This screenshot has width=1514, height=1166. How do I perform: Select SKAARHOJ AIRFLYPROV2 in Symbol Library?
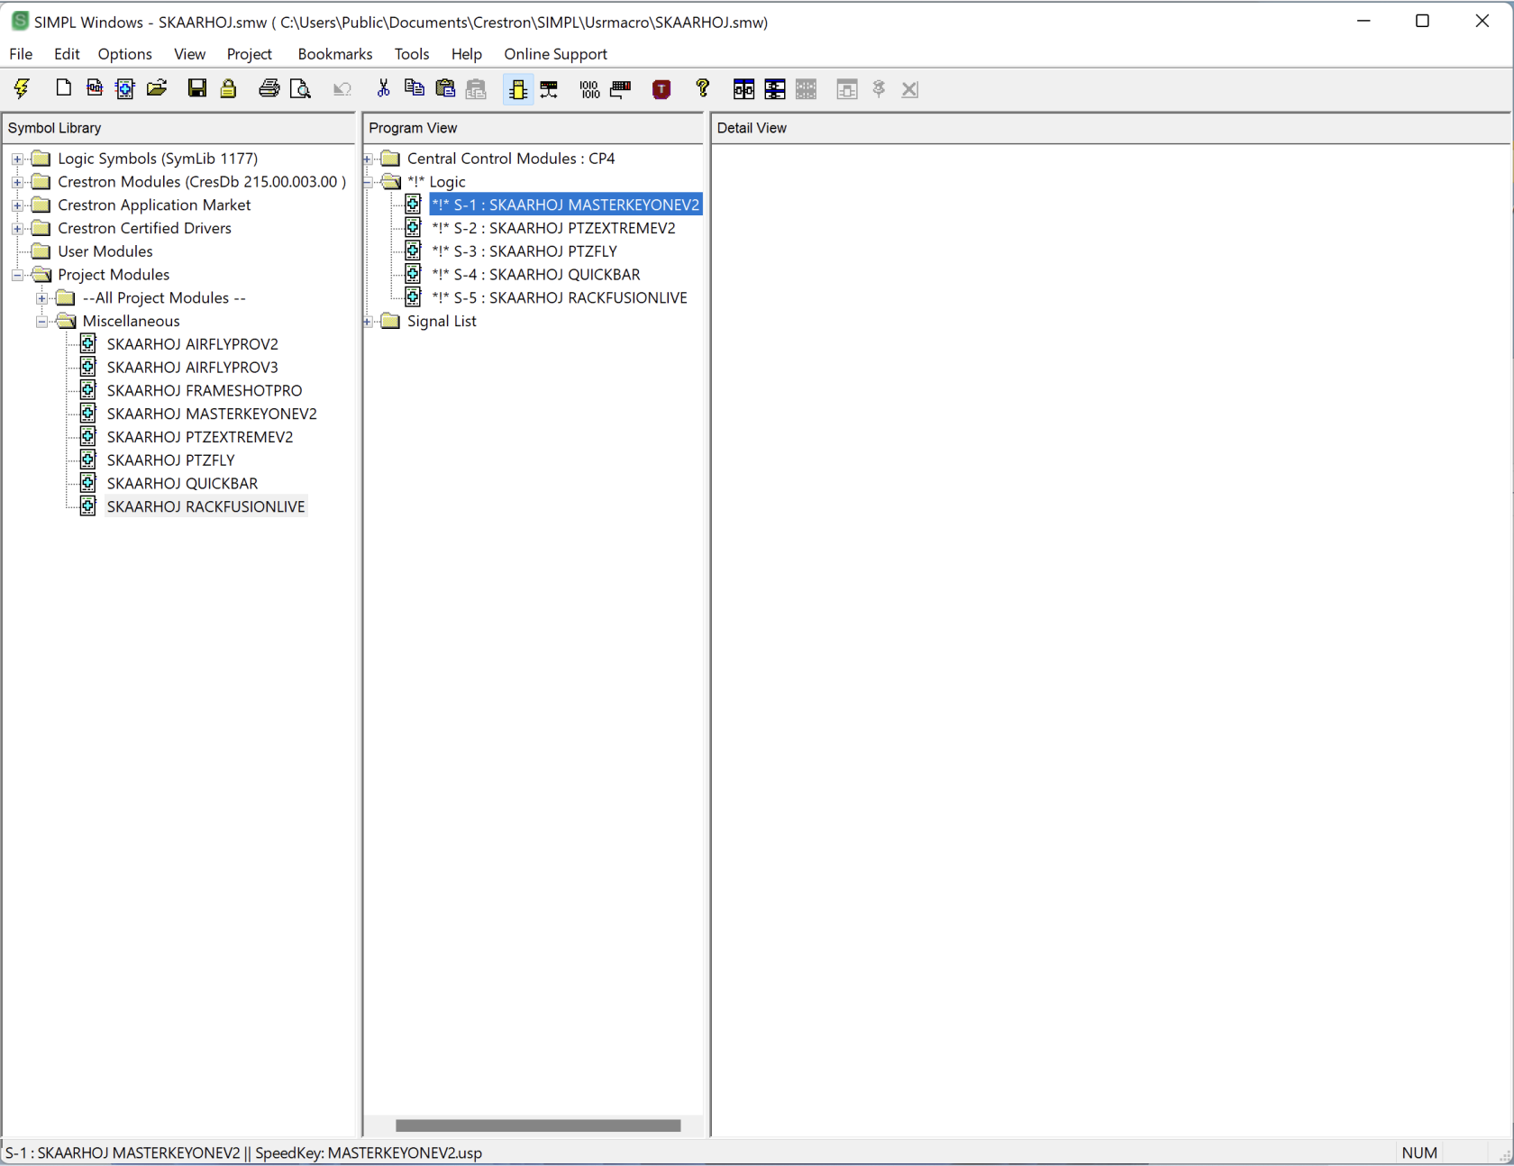point(193,344)
